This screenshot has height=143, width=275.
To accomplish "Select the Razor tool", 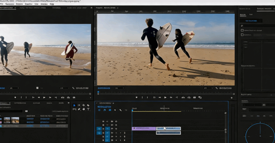I will click(x=88, y=105).
